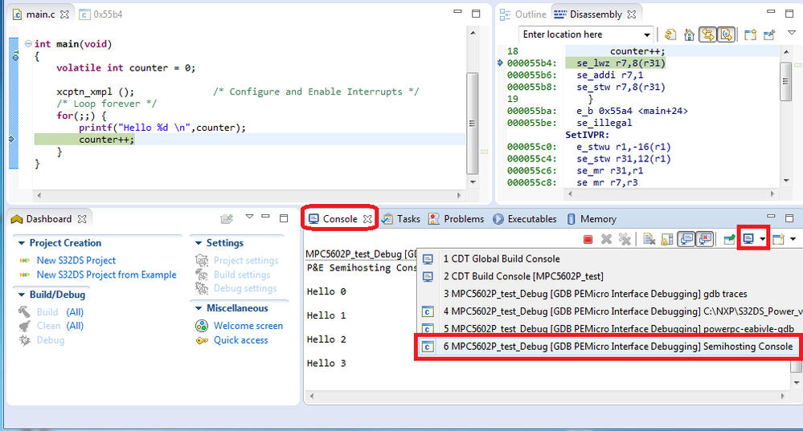Toggle Scroll Lock in Console toolbar
This screenshot has height=431, width=803.
(x=667, y=239)
